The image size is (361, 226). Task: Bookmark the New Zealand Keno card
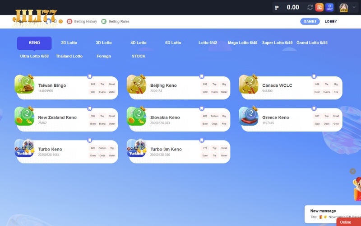click(90, 108)
